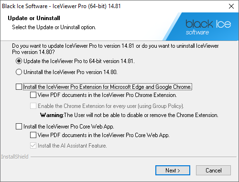Check Install the IceViewer Pro Core Web App
Image resolution: width=239 pixels, height=182 pixels.
19,127
